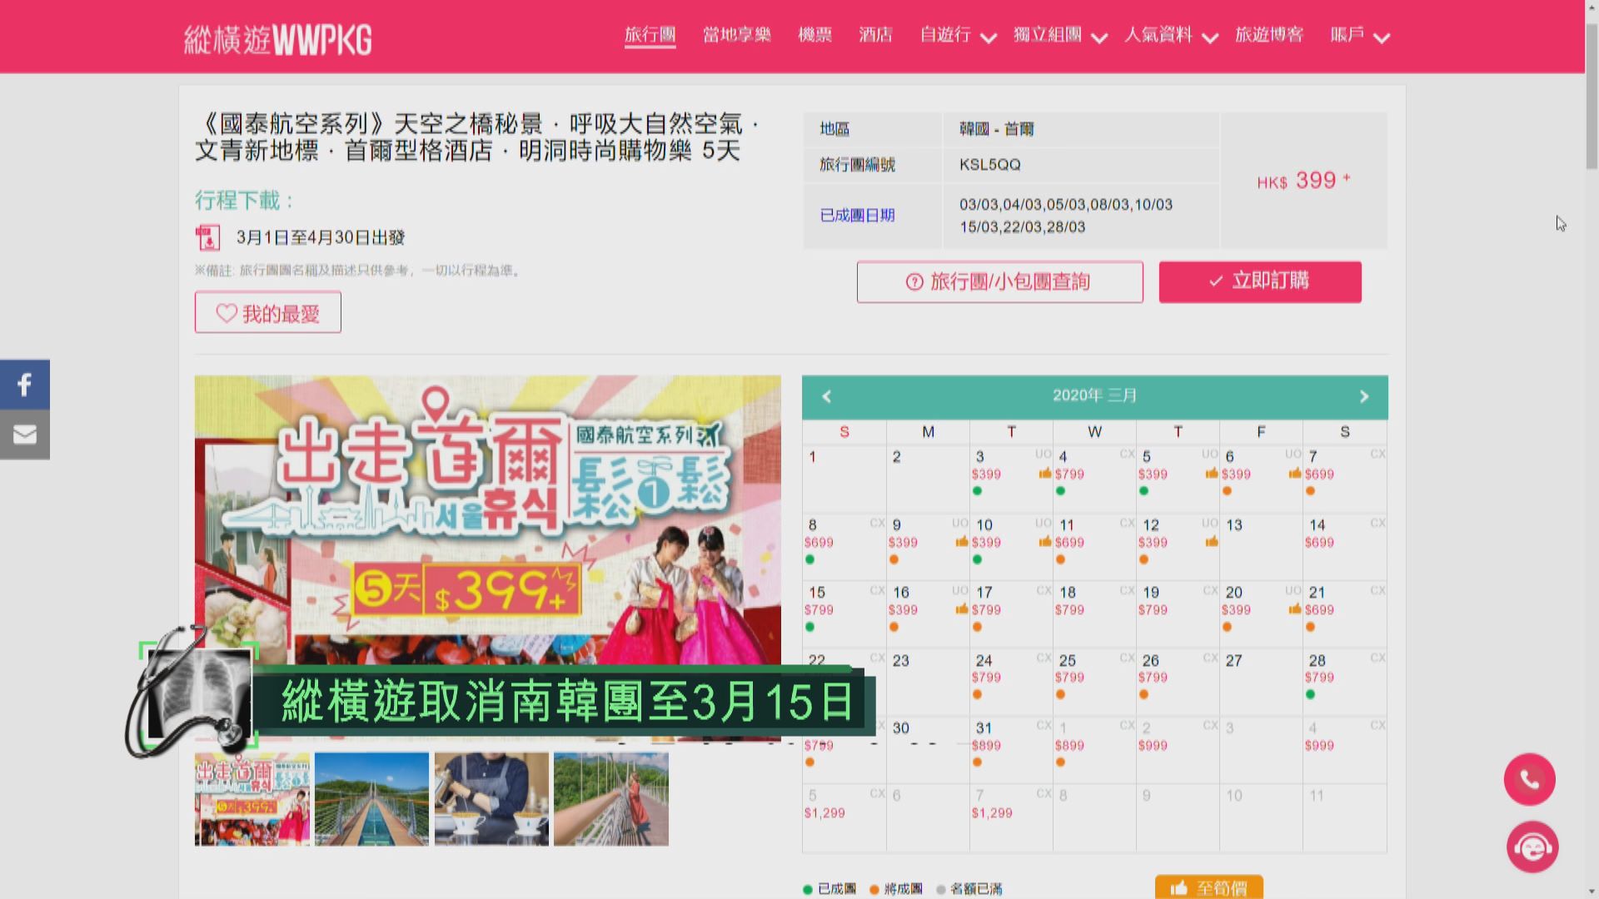This screenshot has height=899, width=1599.
Task: Toggle 我的最愛 favorite heart
Action: click(267, 312)
